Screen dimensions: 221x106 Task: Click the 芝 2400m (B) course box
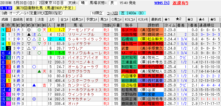click(x=132, y=13)
